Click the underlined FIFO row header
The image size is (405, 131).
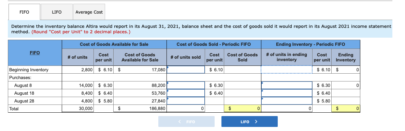pos(35,53)
